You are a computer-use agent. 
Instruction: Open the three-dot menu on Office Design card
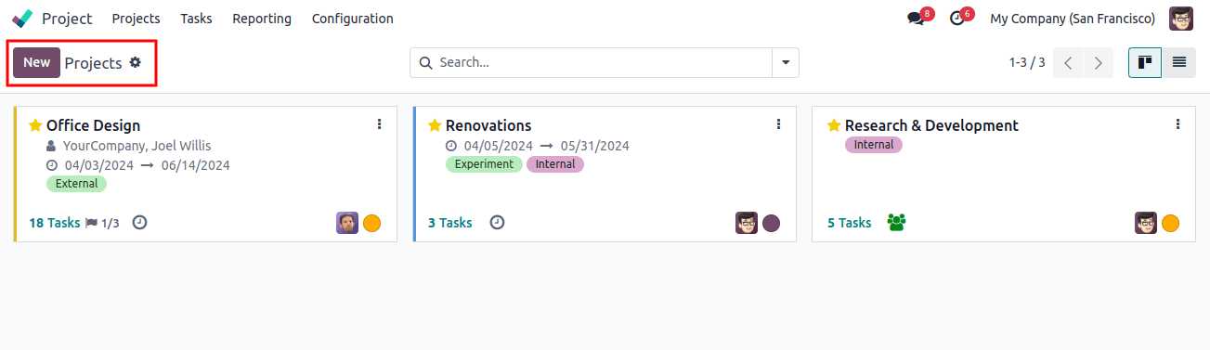(379, 123)
